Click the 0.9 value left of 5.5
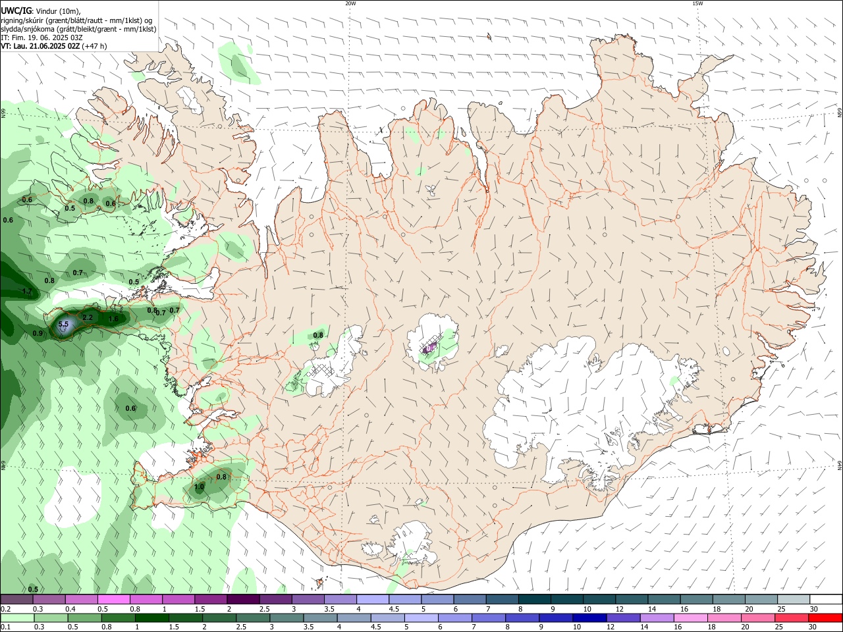Viewport: 843px width, 632px height. [x=38, y=333]
